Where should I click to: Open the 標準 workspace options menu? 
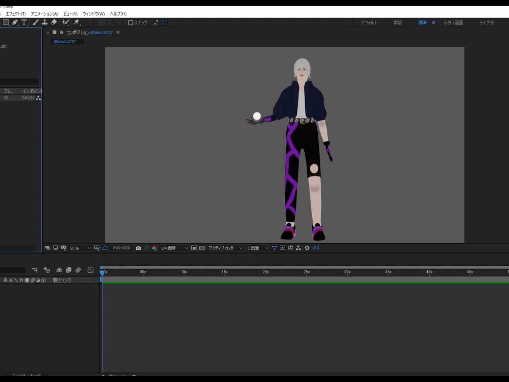433,23
